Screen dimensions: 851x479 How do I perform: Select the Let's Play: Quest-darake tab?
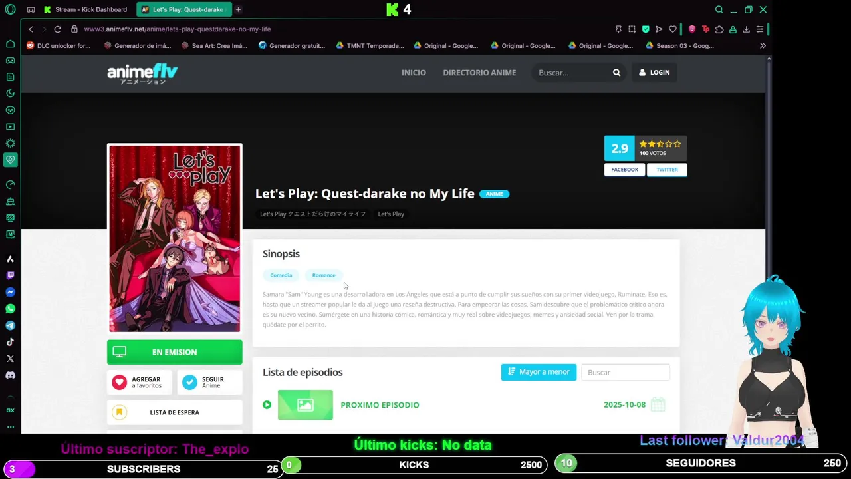tap(183, 9)
